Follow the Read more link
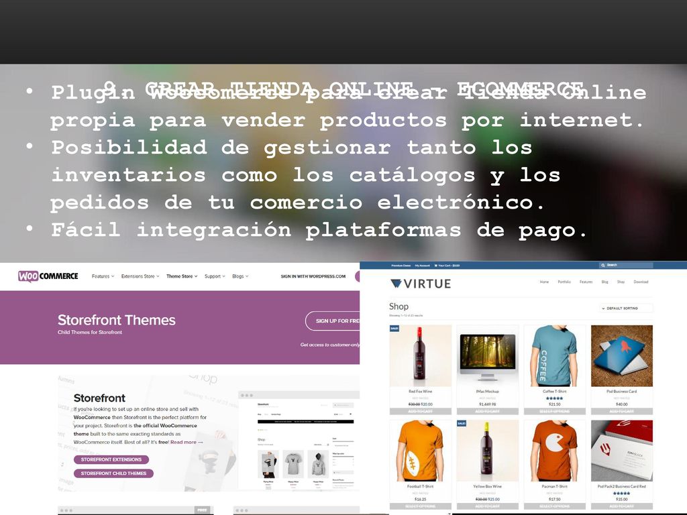 click(187, 443)
